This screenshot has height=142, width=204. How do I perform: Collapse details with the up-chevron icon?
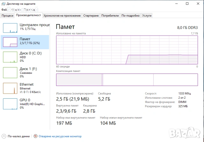click(4, 136)
